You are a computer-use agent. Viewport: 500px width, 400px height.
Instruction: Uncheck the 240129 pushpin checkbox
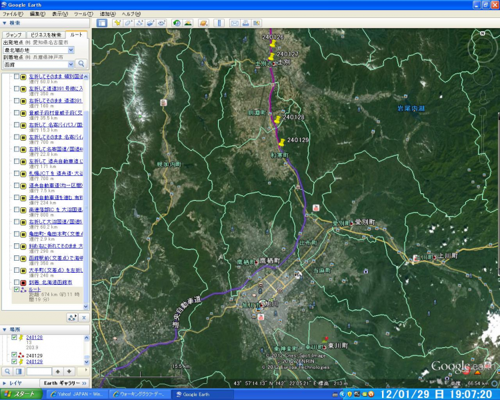14,361
